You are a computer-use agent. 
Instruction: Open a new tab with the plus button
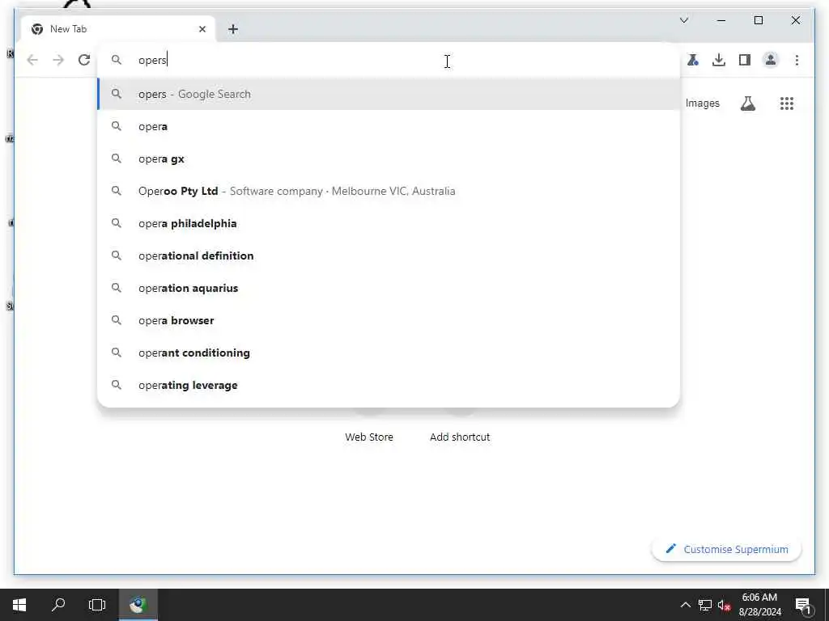point(233,29)
